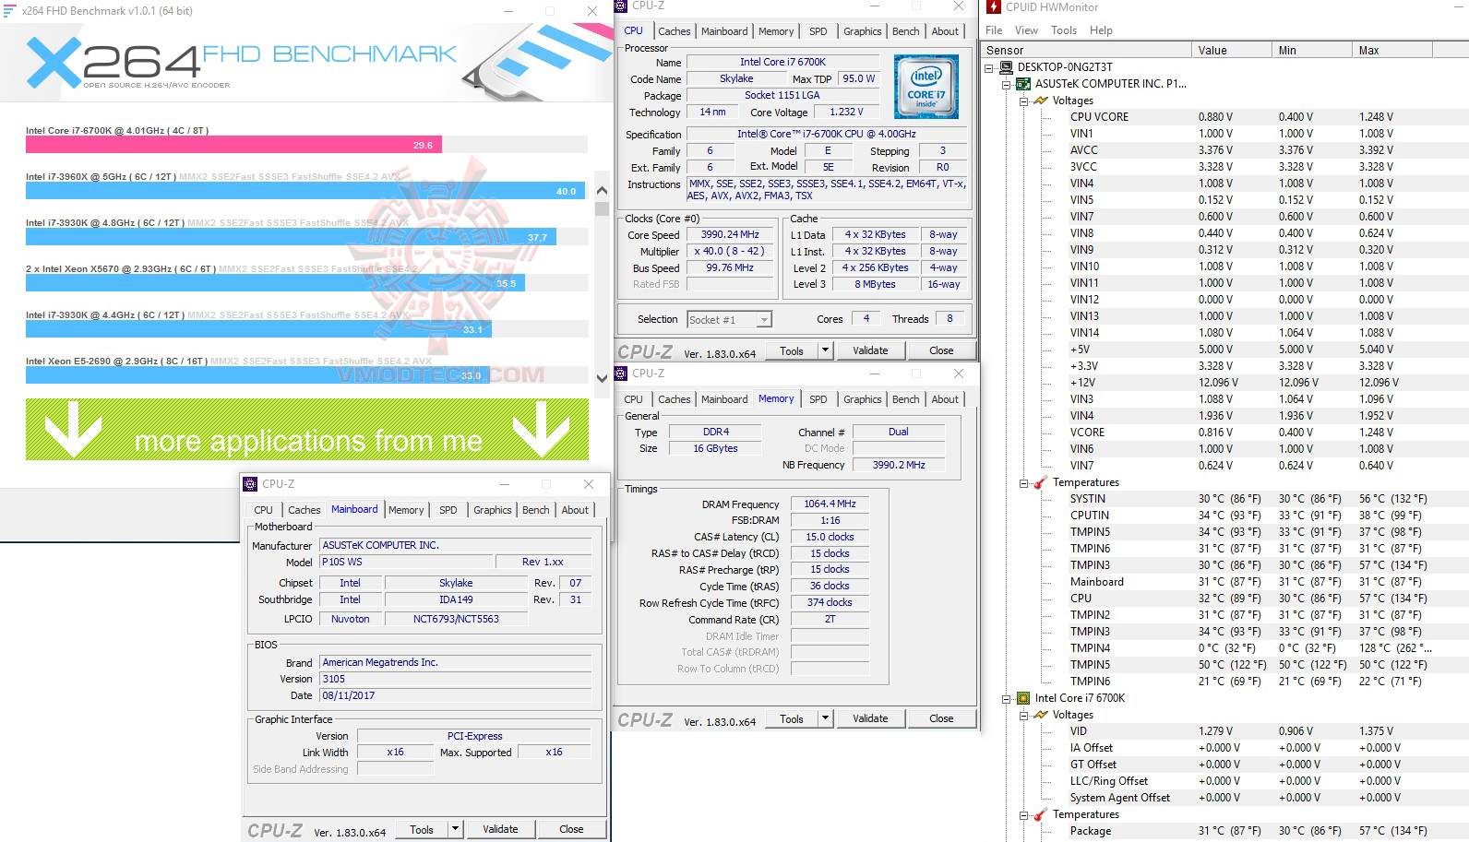This screenshot has height=842, width=1469.
Task: Collapse the DESKTOP-0NG2T3T tree node
Action: coord(989,67)
